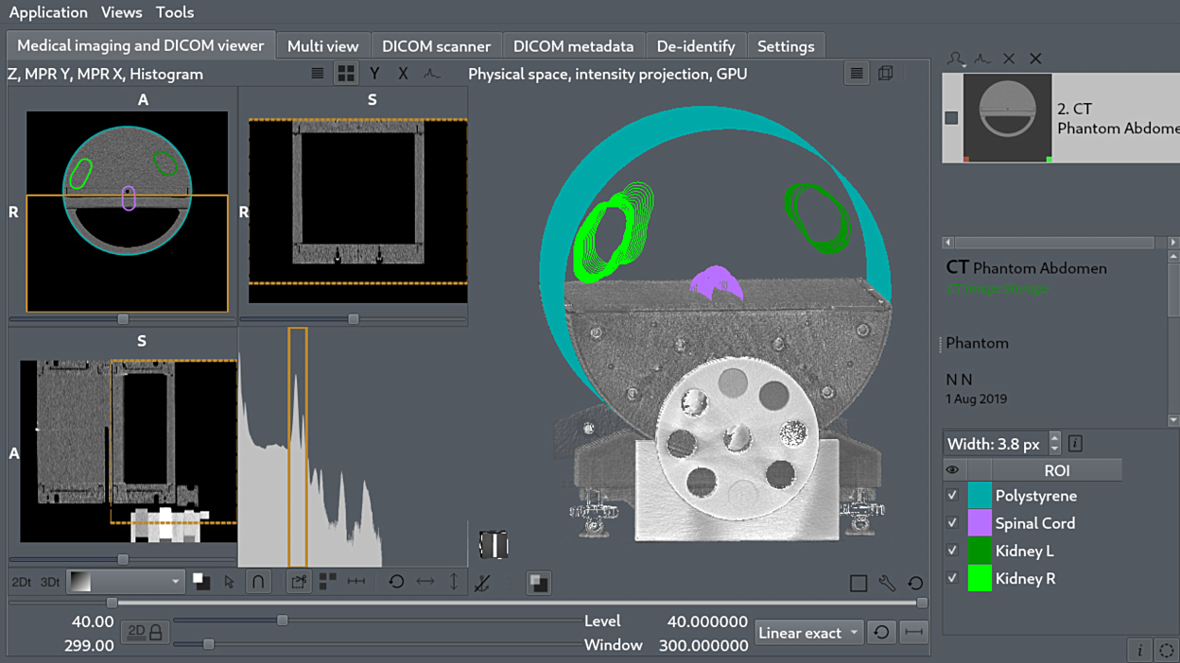Click the Kidney R green color swatch
This screenshot has width=1180, height=663.
[980, 578]
